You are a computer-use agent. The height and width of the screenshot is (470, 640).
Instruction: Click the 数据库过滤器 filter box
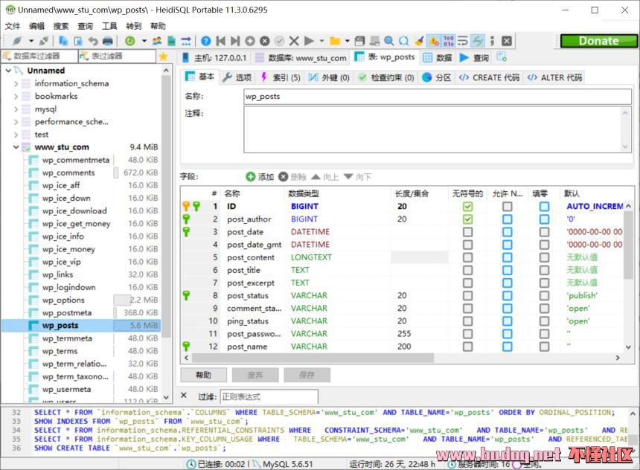pos(39,56)
